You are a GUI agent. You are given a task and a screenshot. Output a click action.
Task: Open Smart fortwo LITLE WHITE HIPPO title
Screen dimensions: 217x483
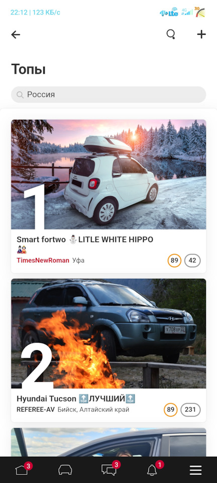[x=85, y=239]
